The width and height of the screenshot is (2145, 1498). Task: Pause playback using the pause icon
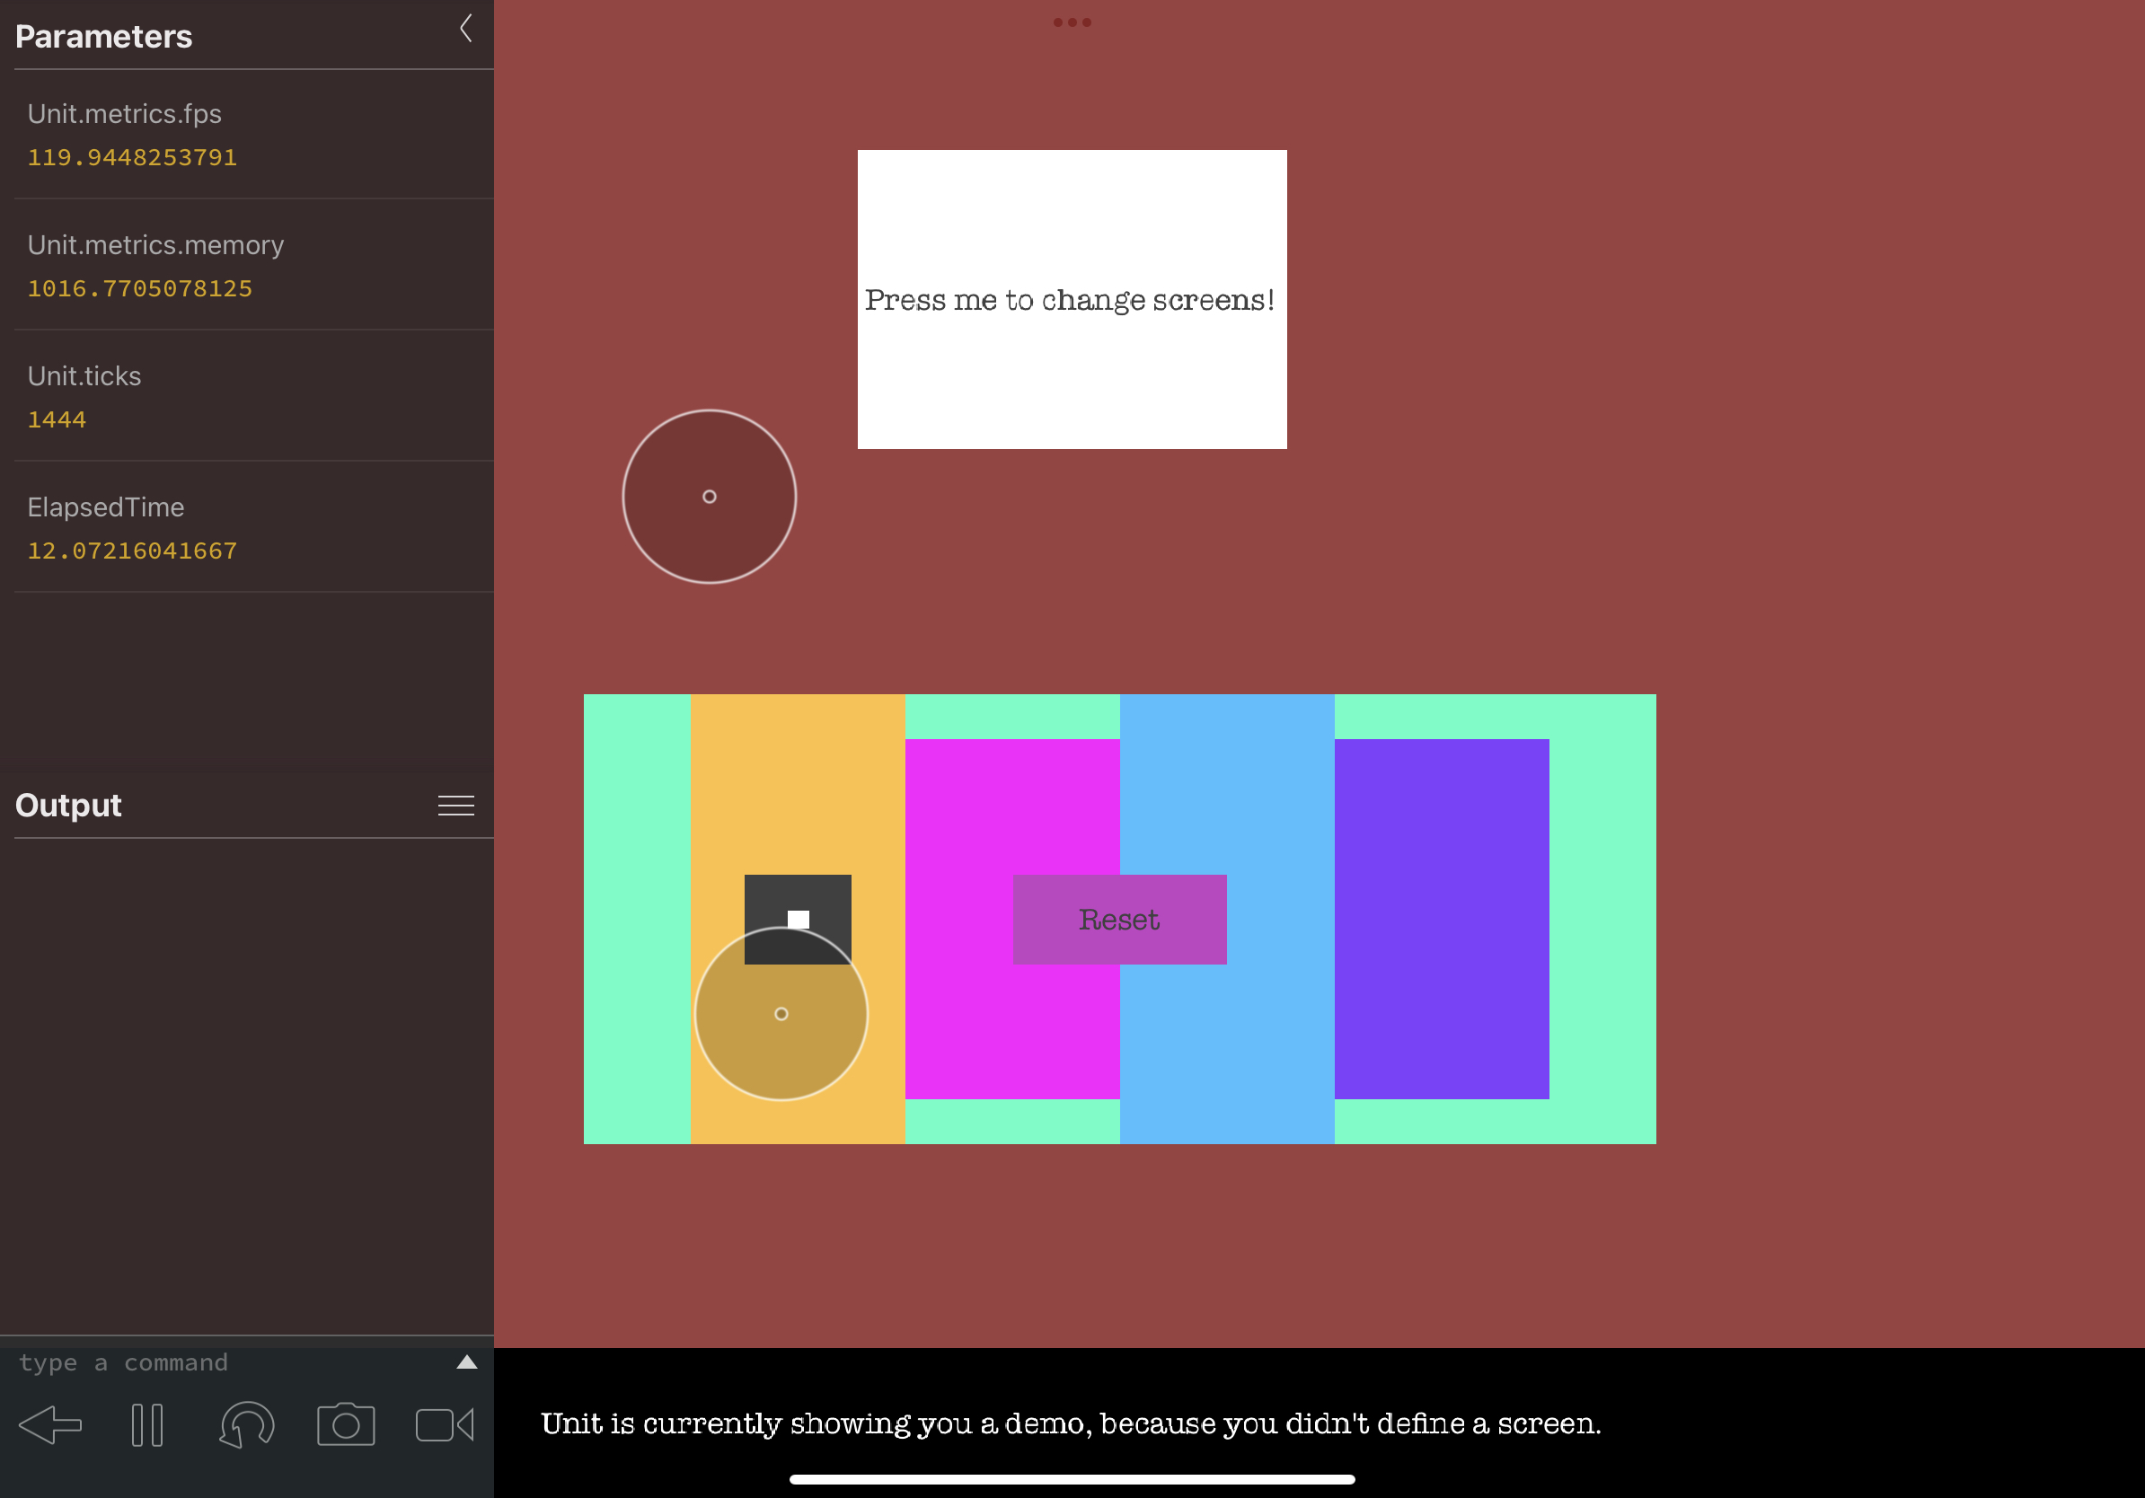coord(147,1424)
